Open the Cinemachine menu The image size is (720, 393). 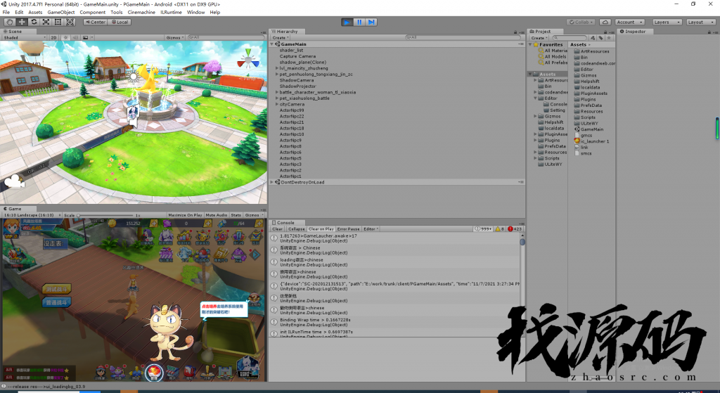(141, 13)
